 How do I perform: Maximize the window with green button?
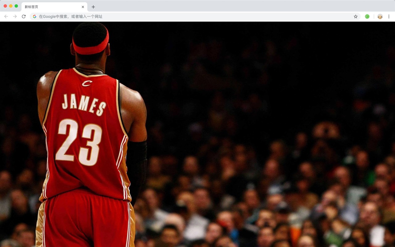coord(16,6)
